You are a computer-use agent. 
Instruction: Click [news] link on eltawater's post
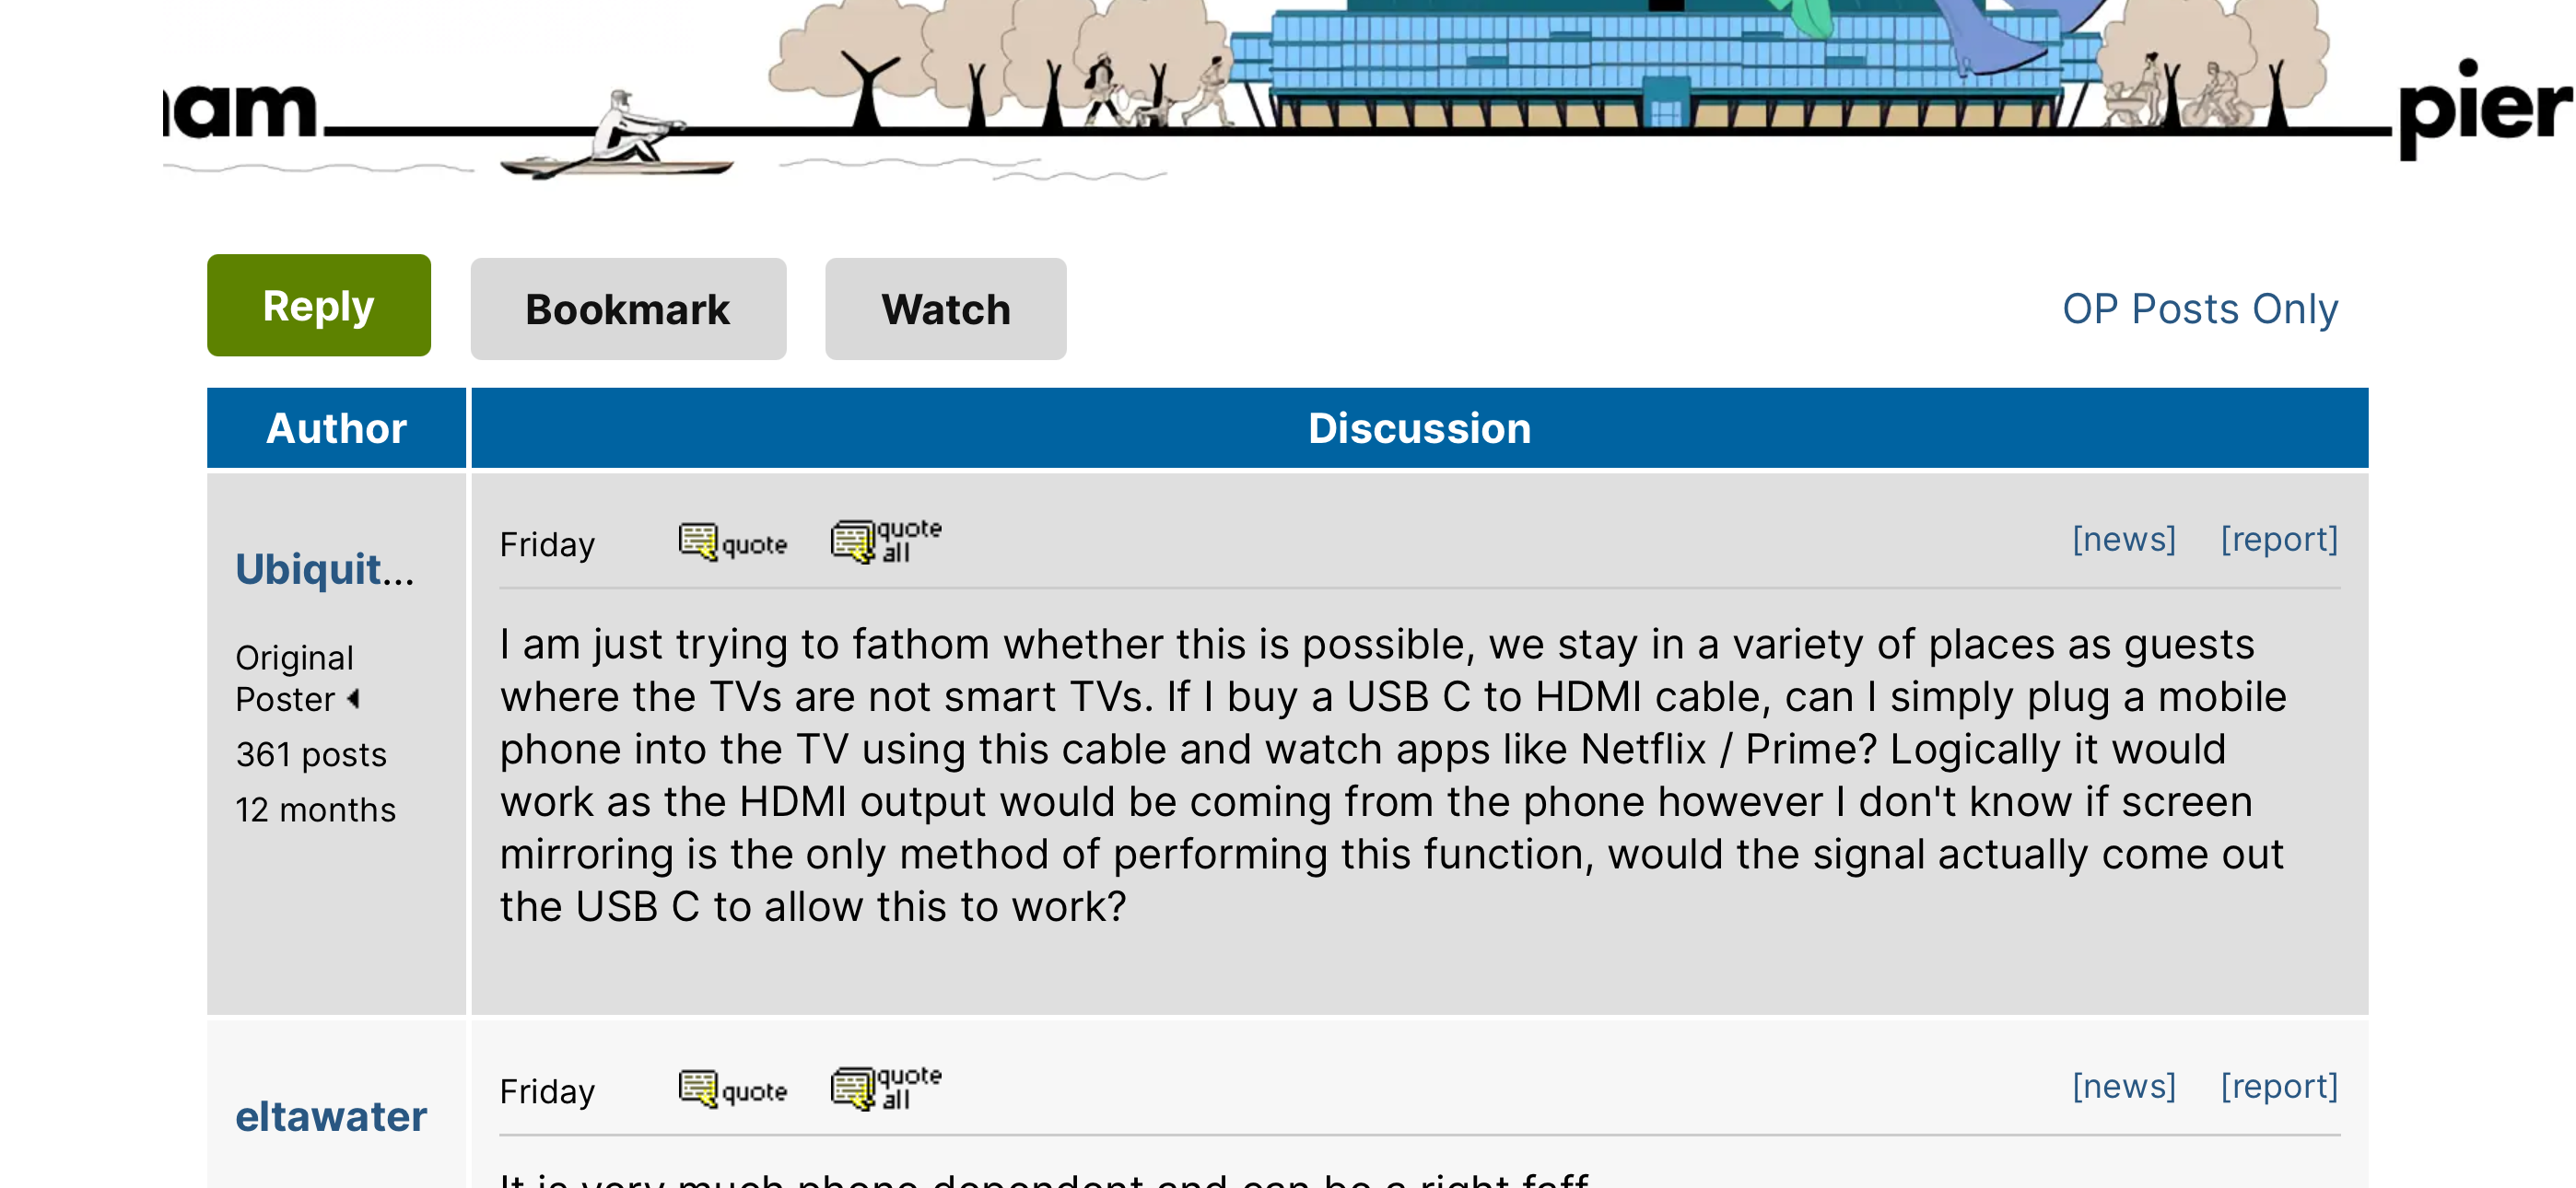2123,1087
